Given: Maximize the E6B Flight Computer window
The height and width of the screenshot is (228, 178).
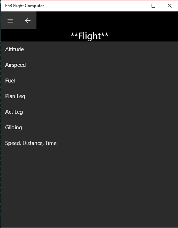Looking at the screenshot, I should tap(153, 6).
